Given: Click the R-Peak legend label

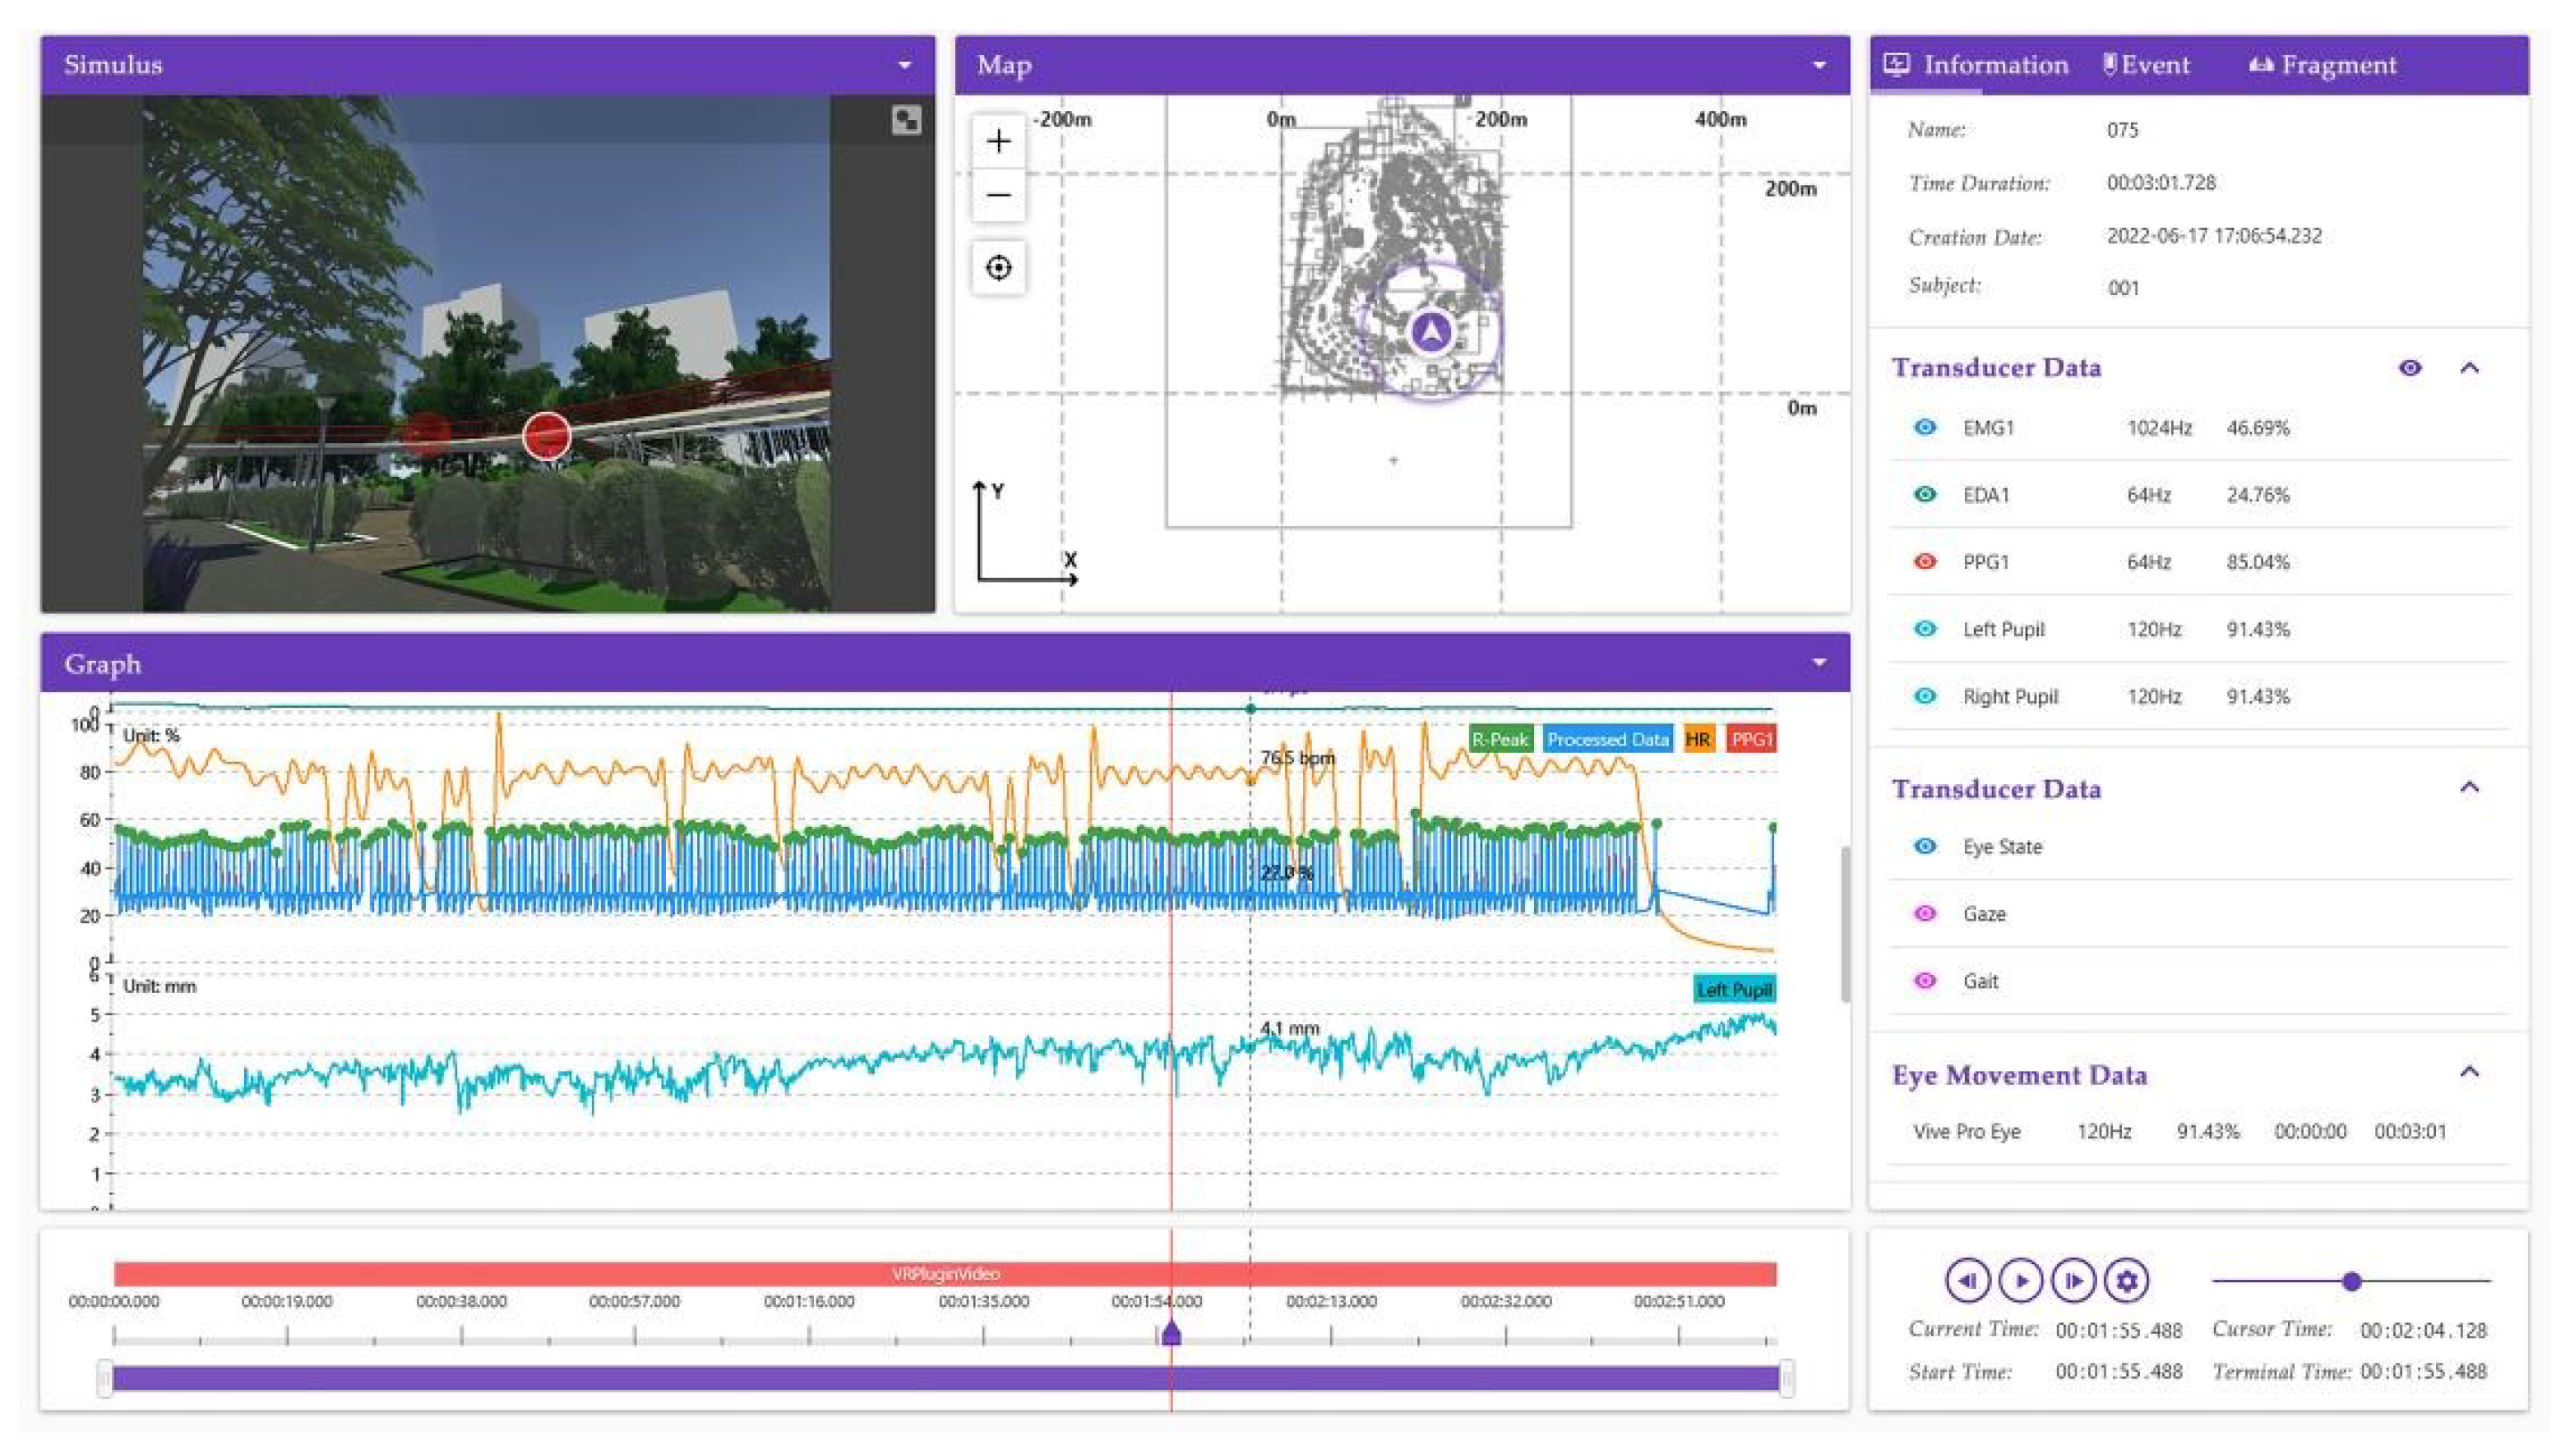Looking at the screenshot, I should pyautogui.click(x=1500, y=740).
